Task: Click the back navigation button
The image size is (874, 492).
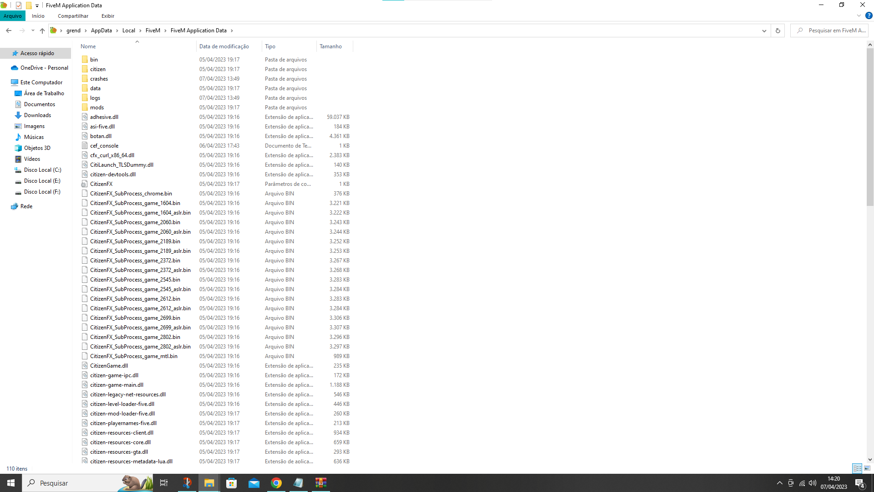Action: pyautogui.click(x=9, y=31)
